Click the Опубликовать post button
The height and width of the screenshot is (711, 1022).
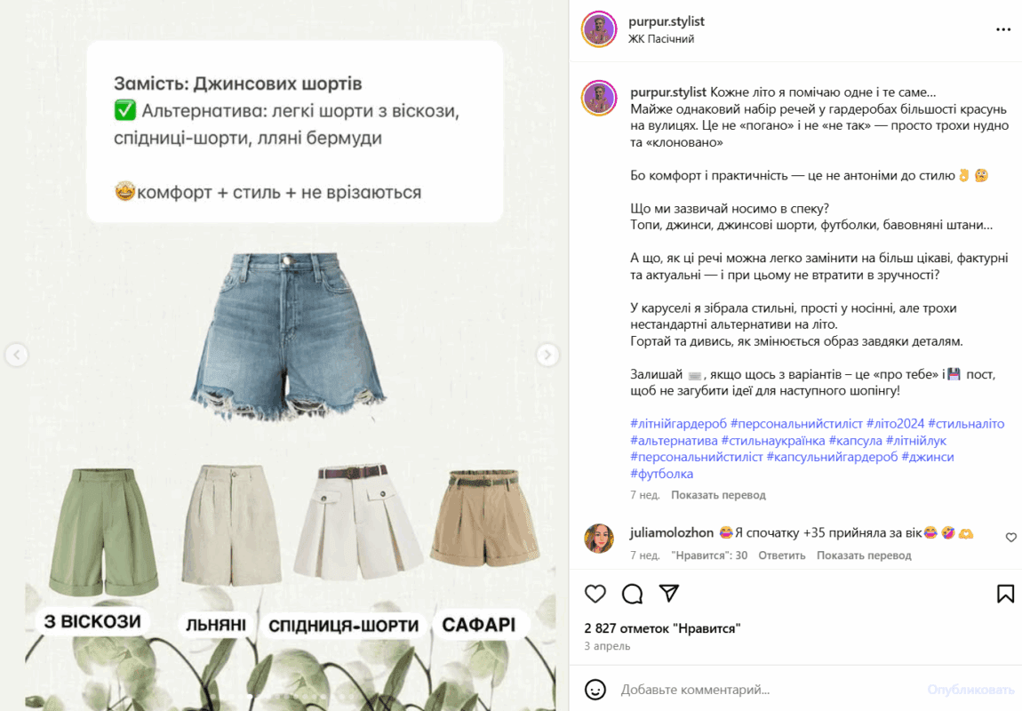[970, 690]
